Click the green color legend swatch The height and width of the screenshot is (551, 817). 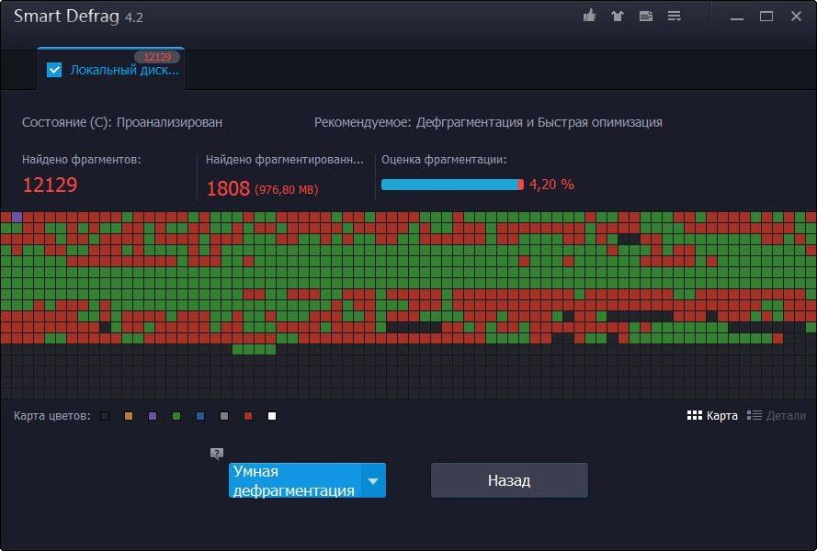click(176, 416)
